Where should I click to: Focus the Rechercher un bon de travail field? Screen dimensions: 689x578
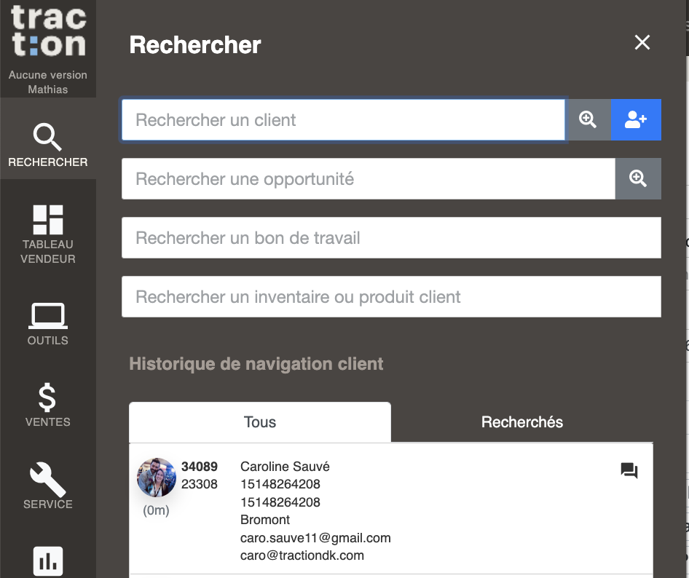[x=391, y=237]
